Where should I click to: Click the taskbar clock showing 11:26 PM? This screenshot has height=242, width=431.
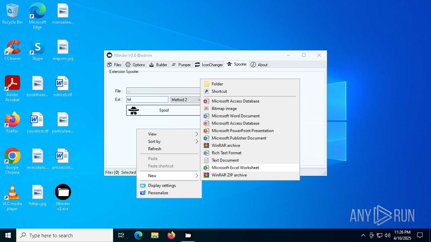pos(402,235)
